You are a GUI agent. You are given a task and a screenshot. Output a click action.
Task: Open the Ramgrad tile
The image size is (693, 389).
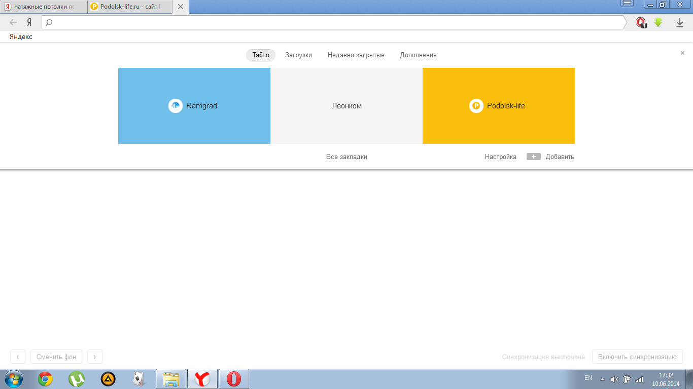194,106
